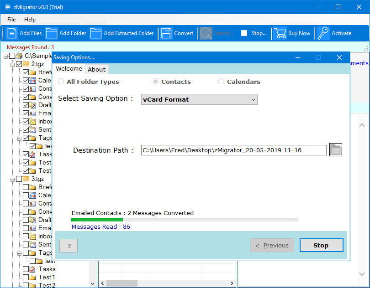Check the Test 1 checkbox under 3.tgz

pyautogui.click(x=26, y=277)
